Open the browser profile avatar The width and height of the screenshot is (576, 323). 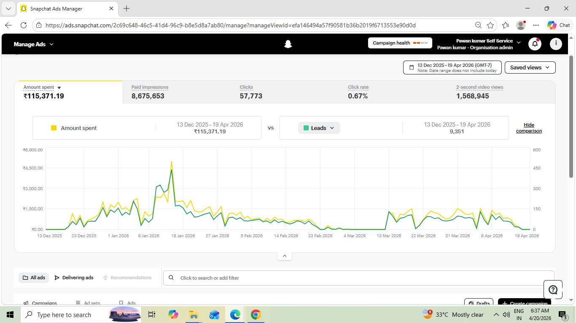(521, 25)
